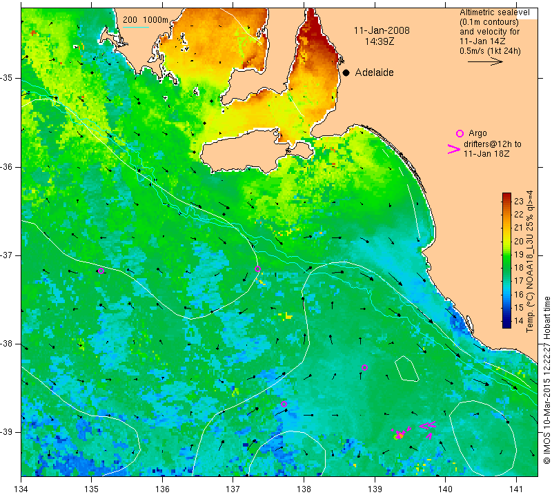
Task: Click the longitude axis label 136
Action: click(x=162, y=489)
